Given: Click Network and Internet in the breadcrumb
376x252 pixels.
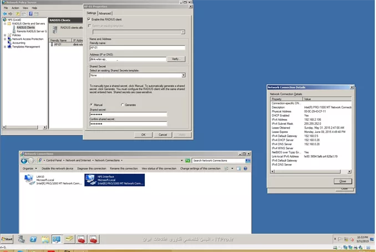Looking at the screenshot, I should (78, 160).
